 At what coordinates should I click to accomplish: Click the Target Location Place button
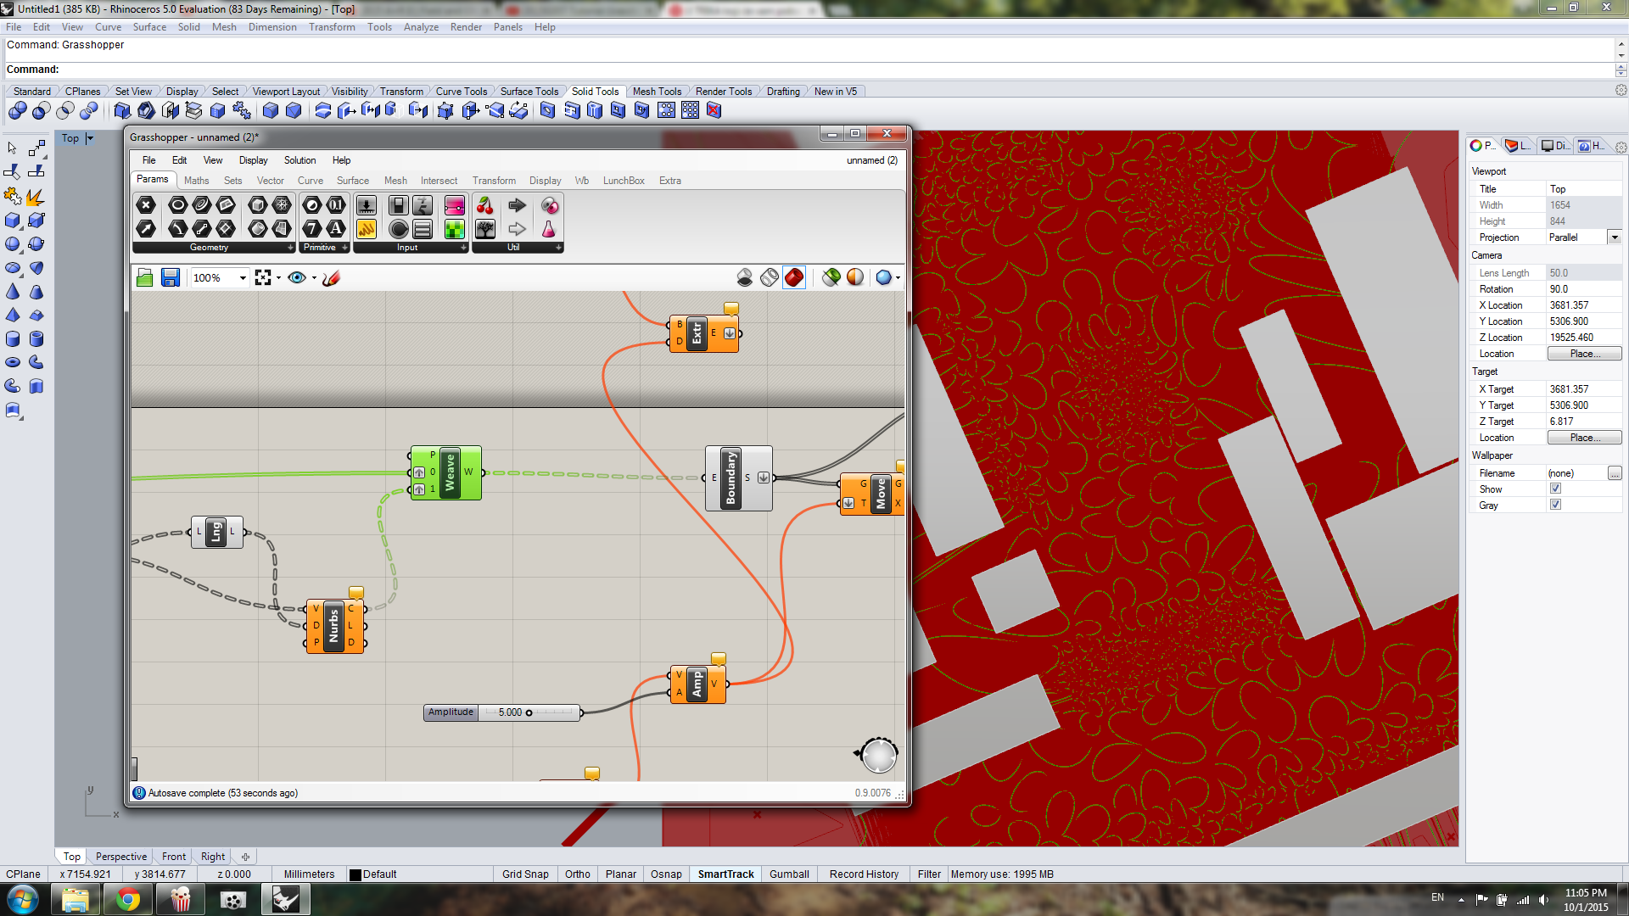tap(1584, 438)
